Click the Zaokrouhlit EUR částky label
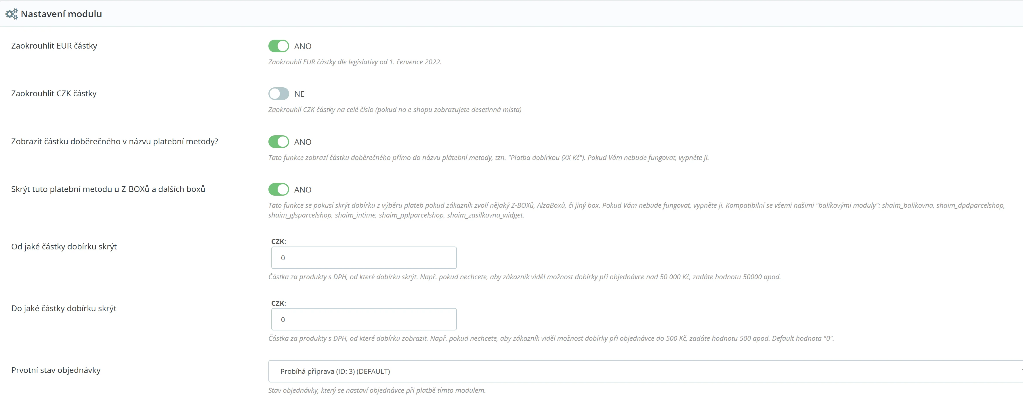The image size is (1023, 406). click(54, 46)
